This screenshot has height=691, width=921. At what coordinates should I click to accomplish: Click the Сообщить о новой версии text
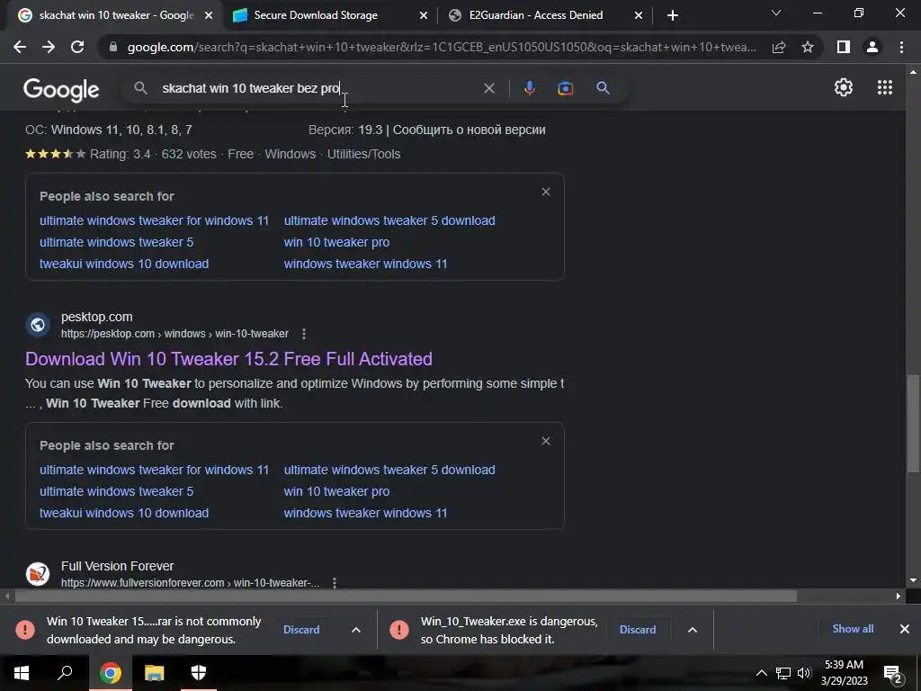click(469, 130)
